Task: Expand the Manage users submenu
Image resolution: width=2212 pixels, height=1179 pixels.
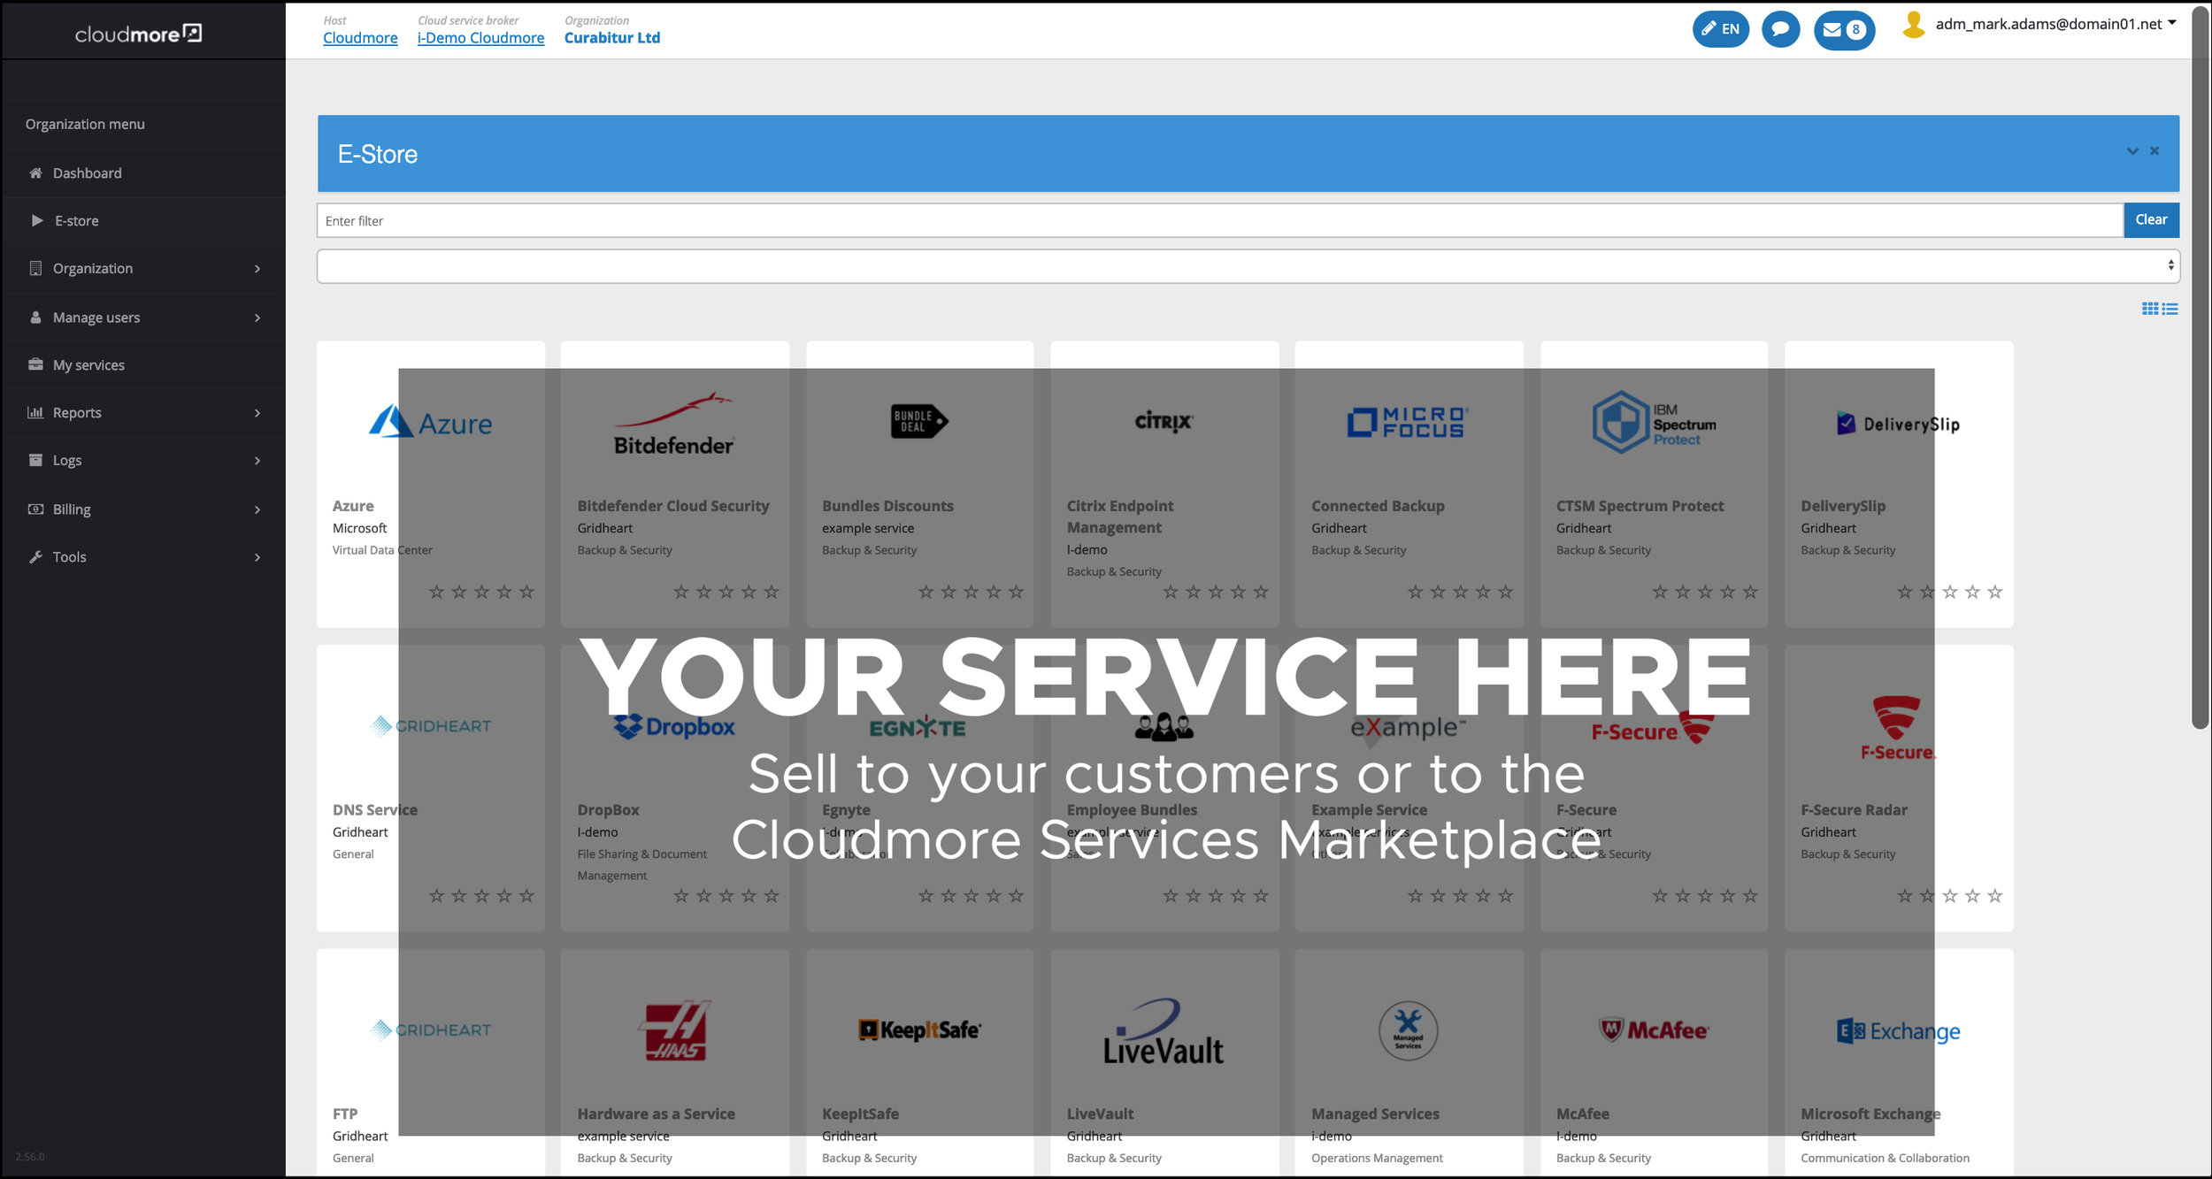Action: coord(143,318)
